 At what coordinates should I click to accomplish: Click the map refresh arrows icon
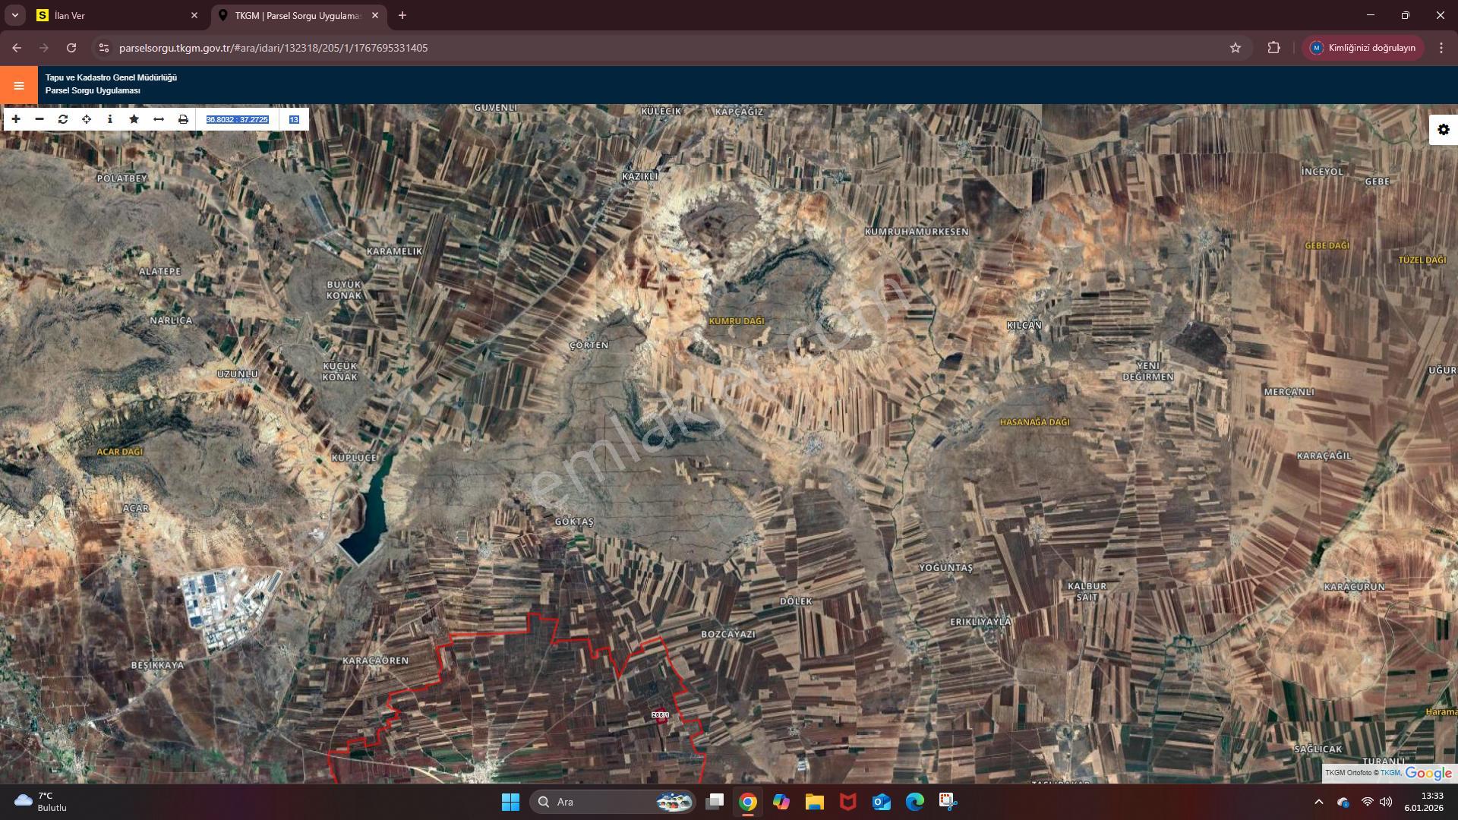click(x=63, y=119)
